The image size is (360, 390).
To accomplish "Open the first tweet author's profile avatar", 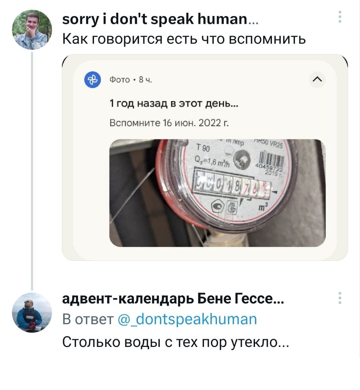I will coord(31,30).
